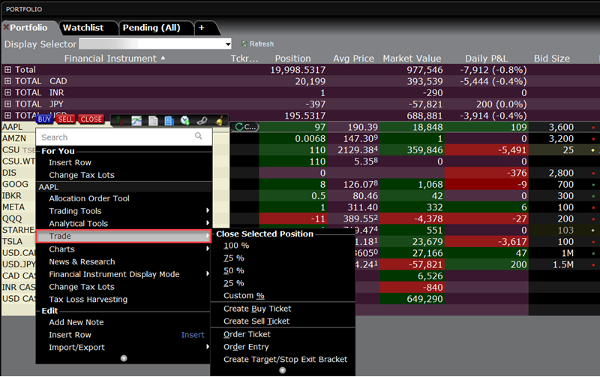
Task: Click the Position column header
Action: tap(292, 59)
